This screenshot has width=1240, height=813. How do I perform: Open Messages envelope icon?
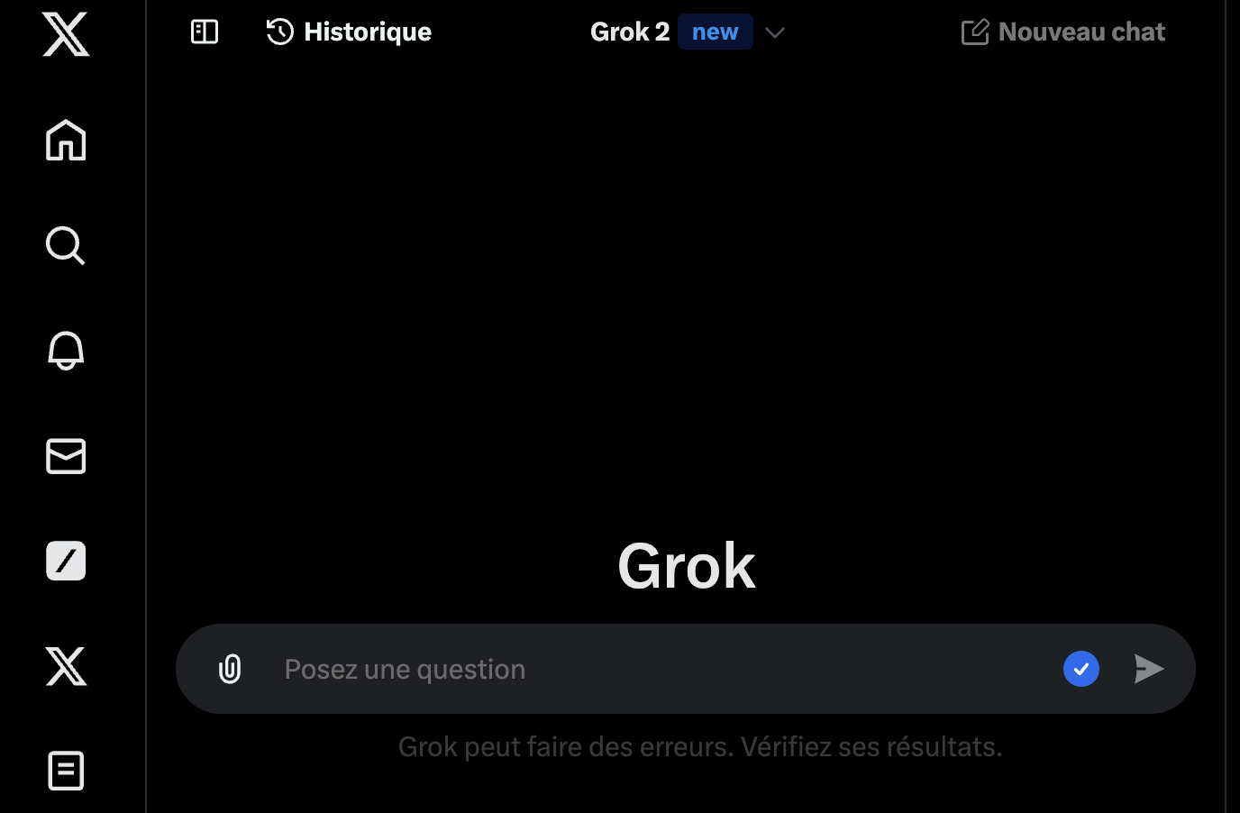tap(66, 456)
